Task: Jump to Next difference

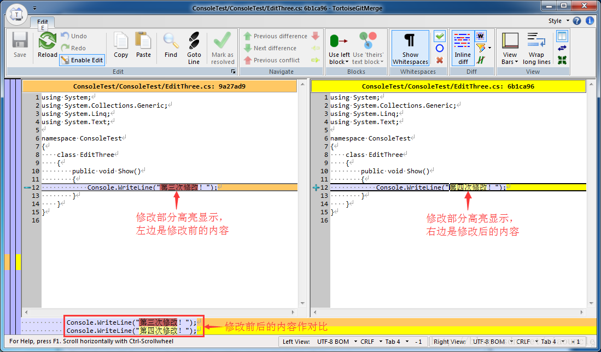Action: click(270, 48)
